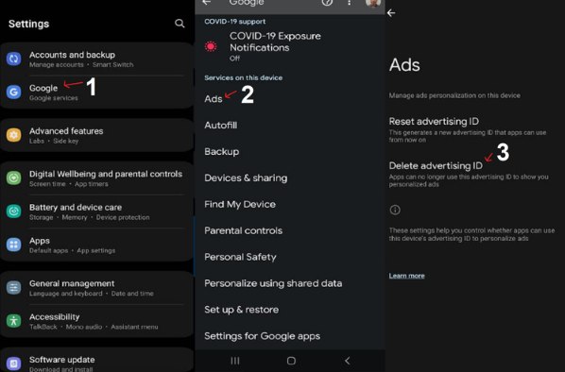Screen dimensions: 565x372
Task: Open Accessibility settings entry
Action: (97, 321)
